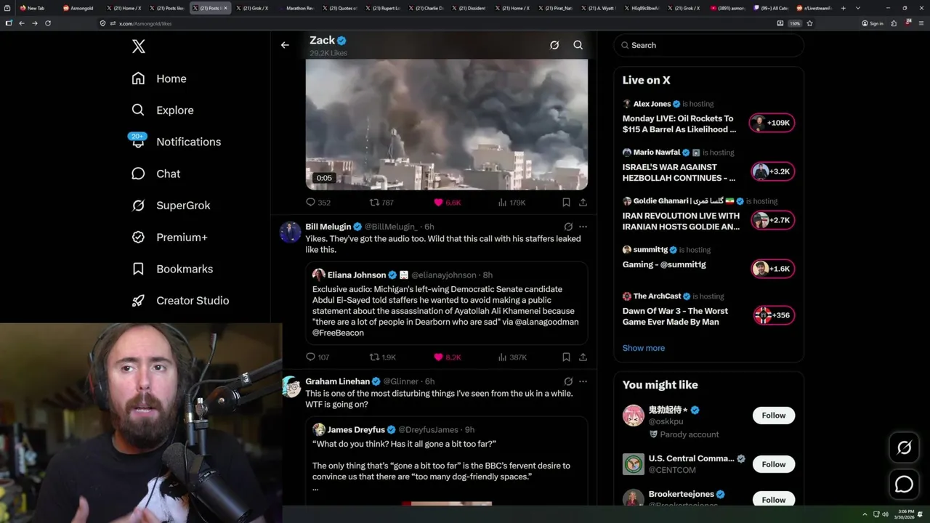
Task: Click Grok icon in profile header
Action: (554, 45)
